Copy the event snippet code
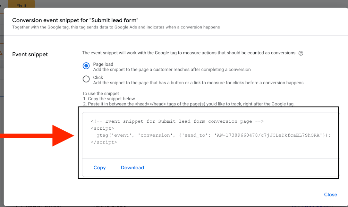 tap(99, 168)
